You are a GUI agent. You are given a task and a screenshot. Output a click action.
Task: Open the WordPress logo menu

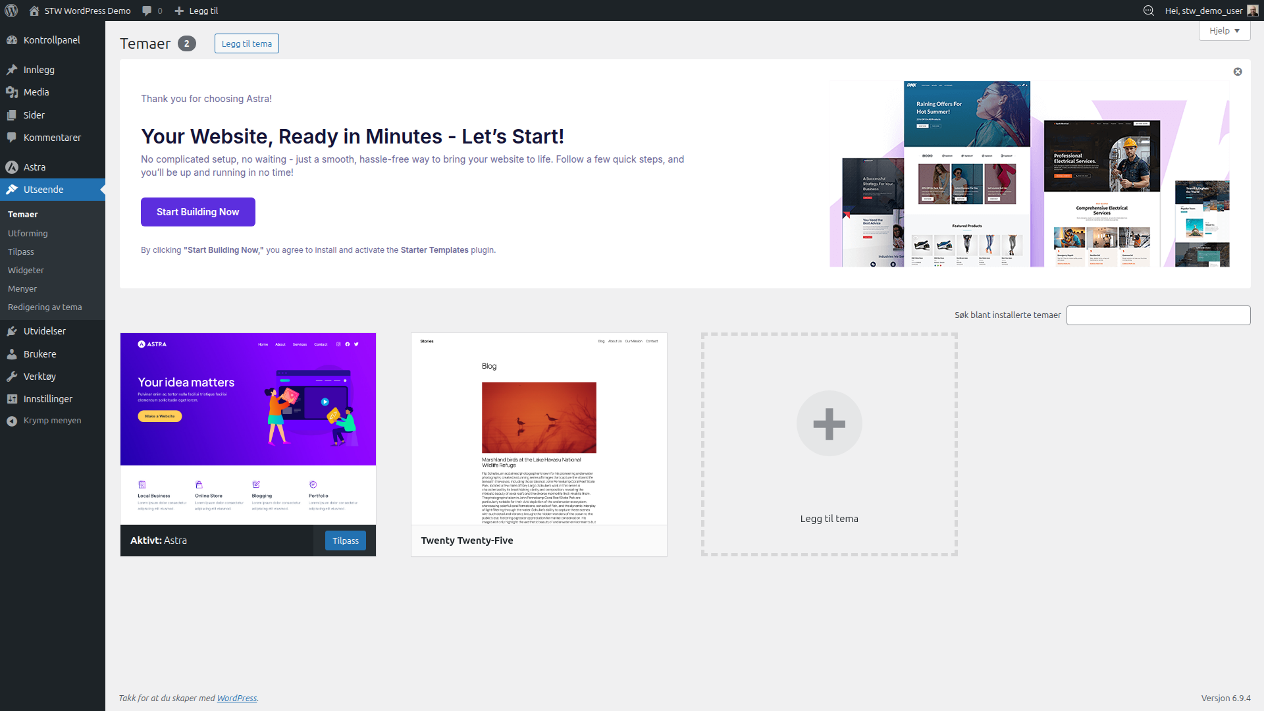point(11,11)
